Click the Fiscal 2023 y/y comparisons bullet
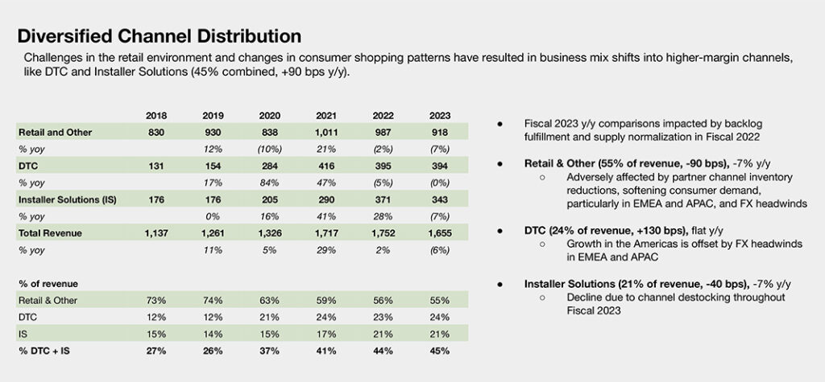 (x=643, y=129)
